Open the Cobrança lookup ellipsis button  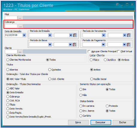20,26
